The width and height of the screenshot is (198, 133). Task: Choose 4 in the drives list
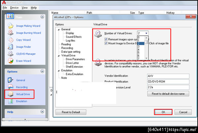(141, 49)
